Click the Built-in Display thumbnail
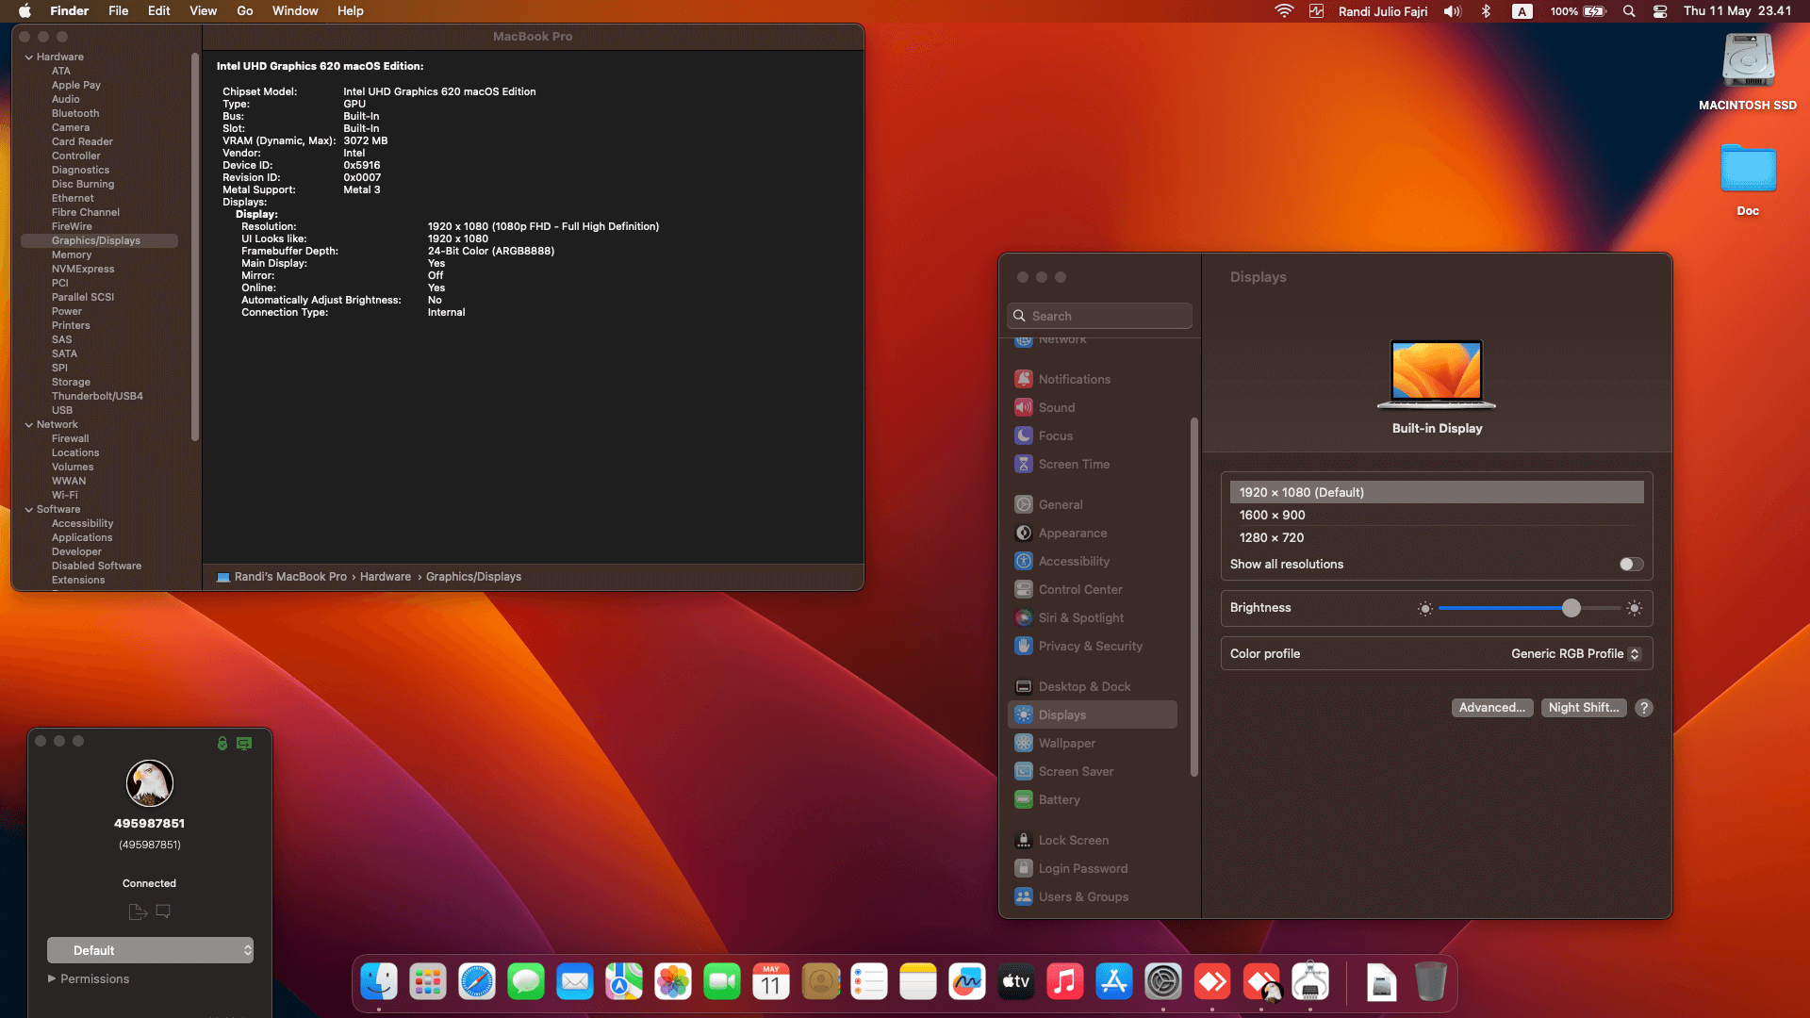1810x1018 pixels. [x=1437, y=375]
